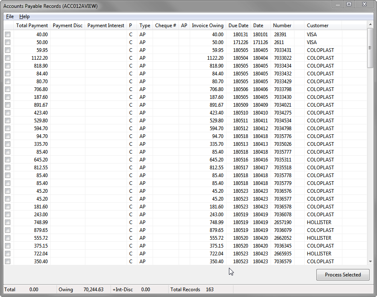The height and width of the screenshot is (297, 377).
Task: Toggle checkbox for invoice 7033434
Action: [x=8, y=66]
